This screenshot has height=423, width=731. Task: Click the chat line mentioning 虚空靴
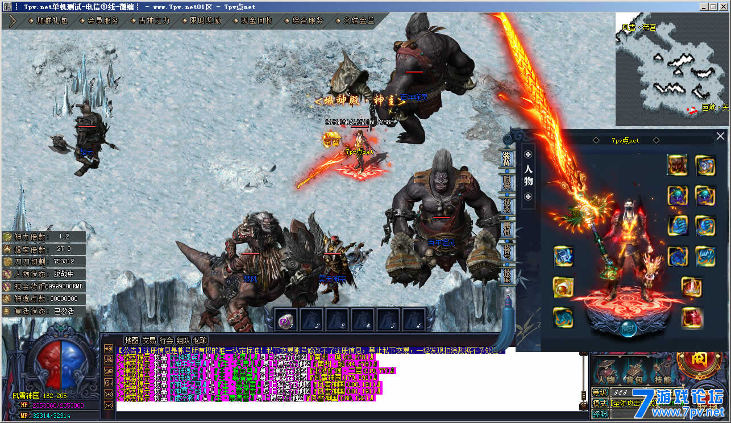tap(246, 398)
